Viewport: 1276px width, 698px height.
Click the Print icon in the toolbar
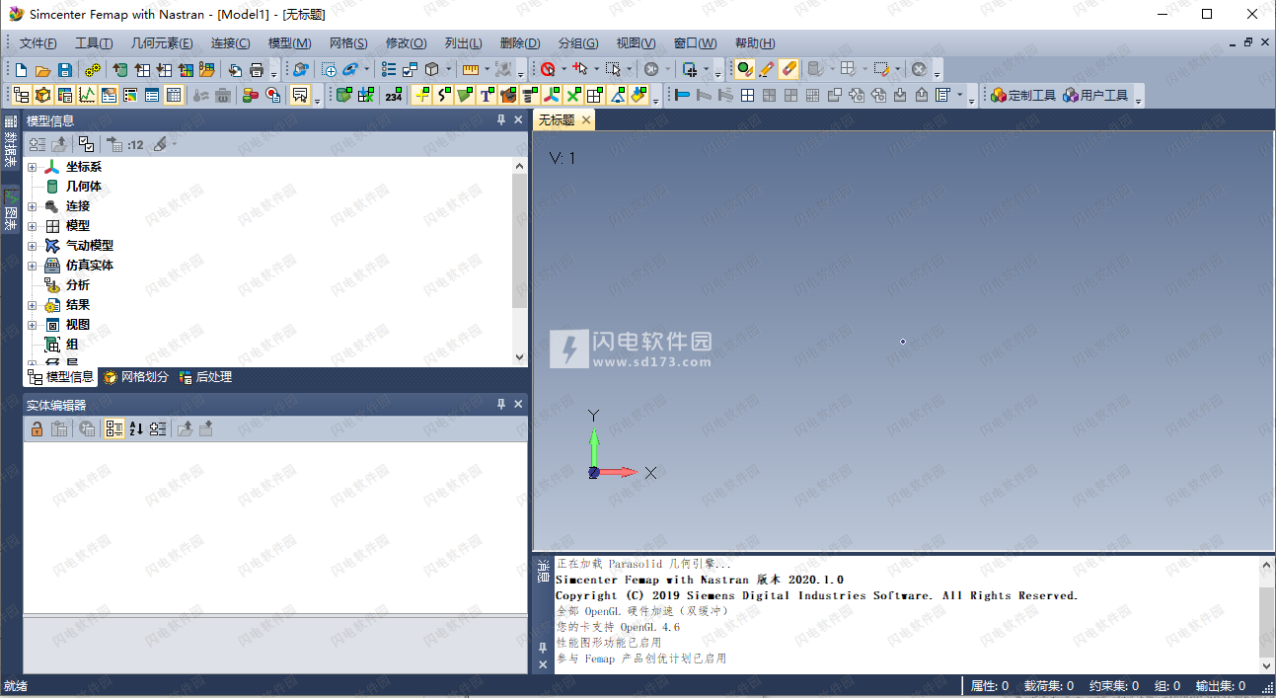click(x=257, y=70)
